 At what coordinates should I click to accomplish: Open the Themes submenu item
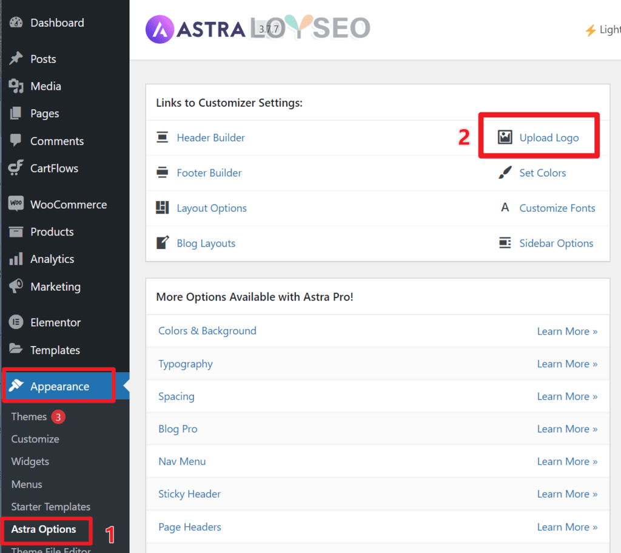[x=29, y=416]
